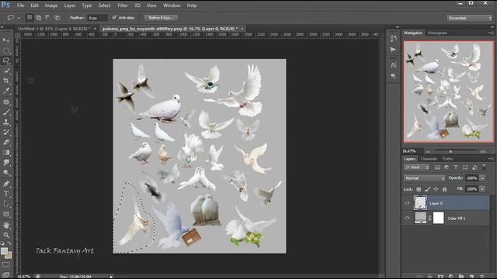This screenshot has height=279, width=497.
Task: Hide Layer 0 with its eye icon
Action: coord(407,203)
